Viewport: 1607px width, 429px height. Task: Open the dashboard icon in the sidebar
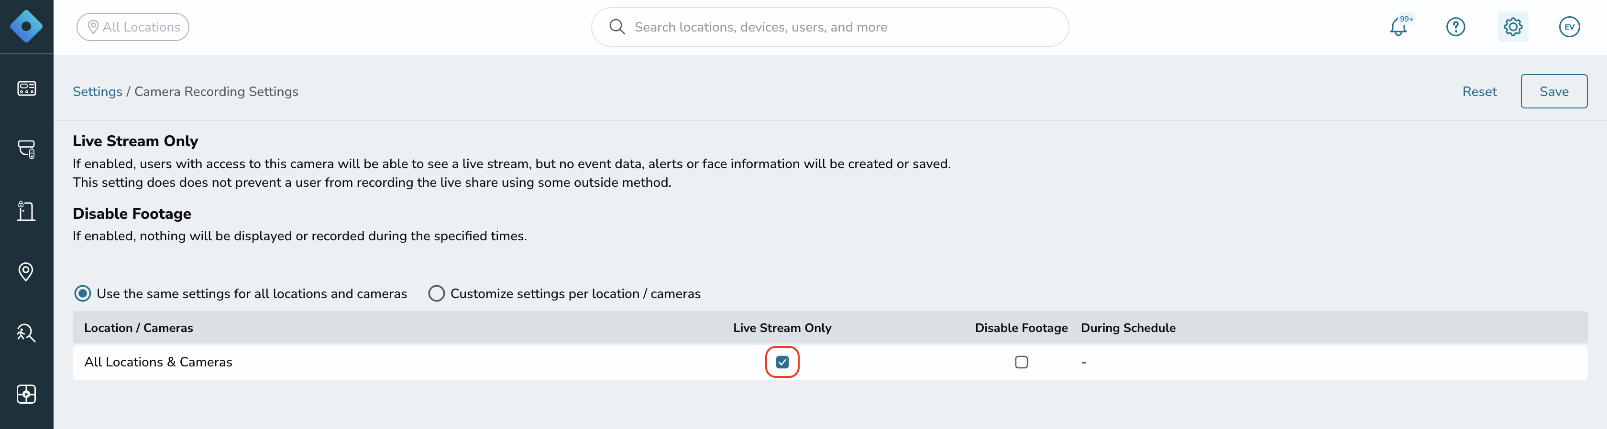click(x=26, y=88)
